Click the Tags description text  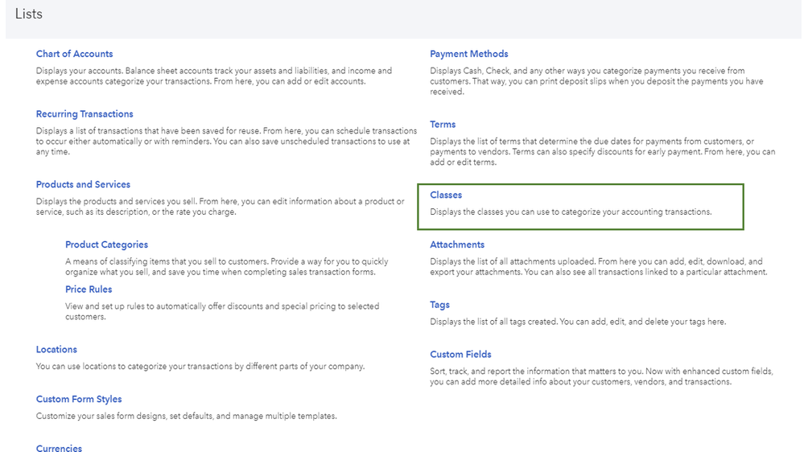[x=577, y=322]
